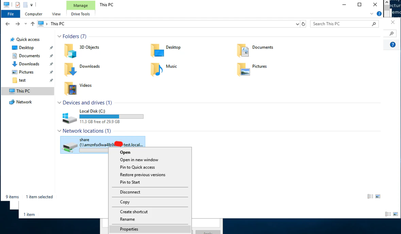The height and width of the screenshot is (234, 401).
Task: Open the View ribbon tab
Action: (x=56, y=14)
